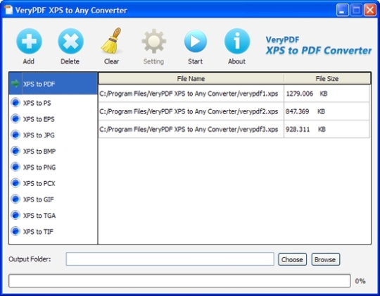Click the blue bullet beside XPS to BMP

tap(15, 151)
